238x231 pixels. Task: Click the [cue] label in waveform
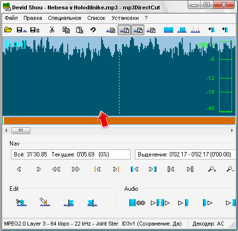pyautogui.click(x=16, y=44)
